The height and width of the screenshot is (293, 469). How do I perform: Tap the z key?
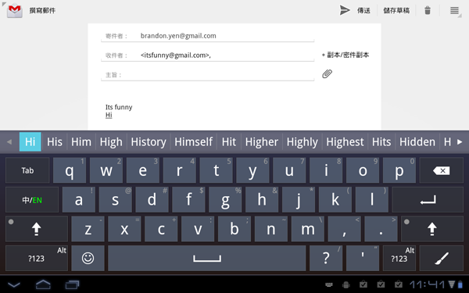(88, 229)
